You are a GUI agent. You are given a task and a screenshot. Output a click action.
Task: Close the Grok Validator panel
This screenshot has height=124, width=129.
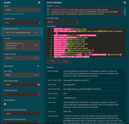click(x=125, y=3)
